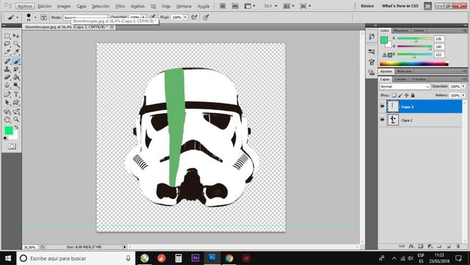470x265 pixels.
Task: Swap foreground and background colors
Action: [16, 127]
